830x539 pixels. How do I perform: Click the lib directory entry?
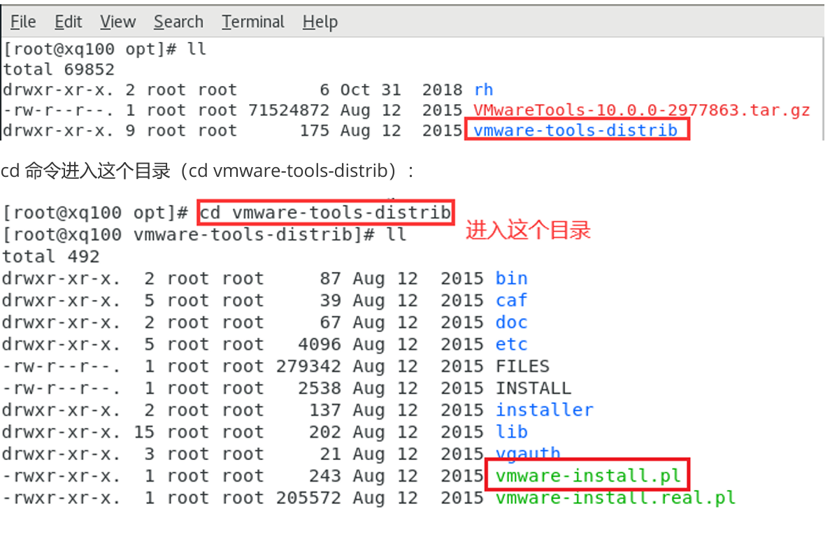coord(511,432)
